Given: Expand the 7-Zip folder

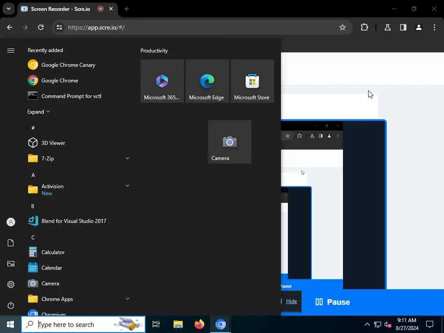Looking at the screenshot, I should tap(79, 158).
